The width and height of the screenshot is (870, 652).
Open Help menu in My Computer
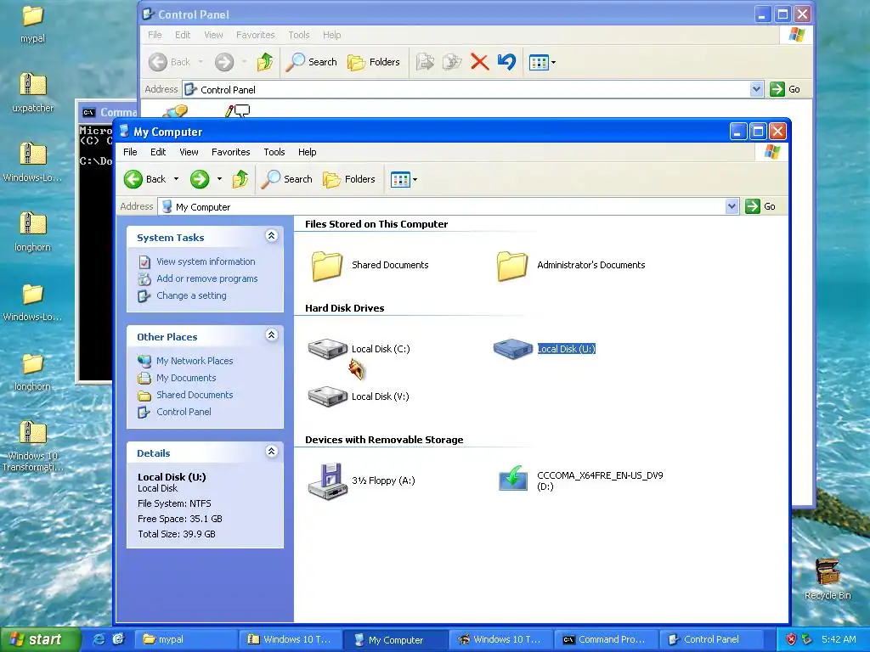307,152
